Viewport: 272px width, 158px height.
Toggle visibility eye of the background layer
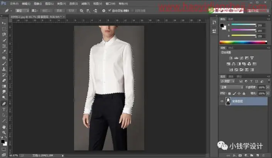pyautogui.click(x=222, y=101)
